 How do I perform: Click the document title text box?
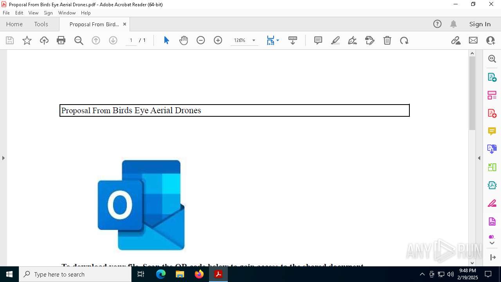[234, 110]
